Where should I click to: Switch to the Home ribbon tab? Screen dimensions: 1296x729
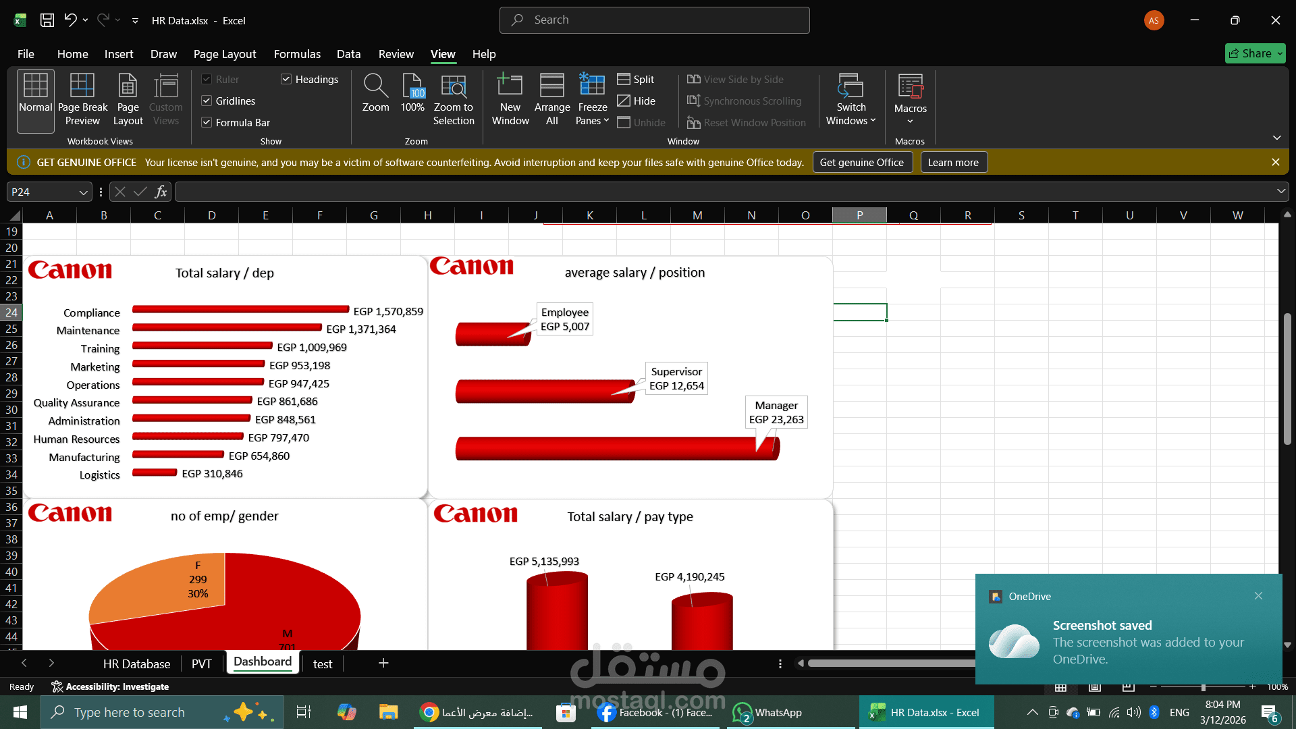[x=72, y=54]
